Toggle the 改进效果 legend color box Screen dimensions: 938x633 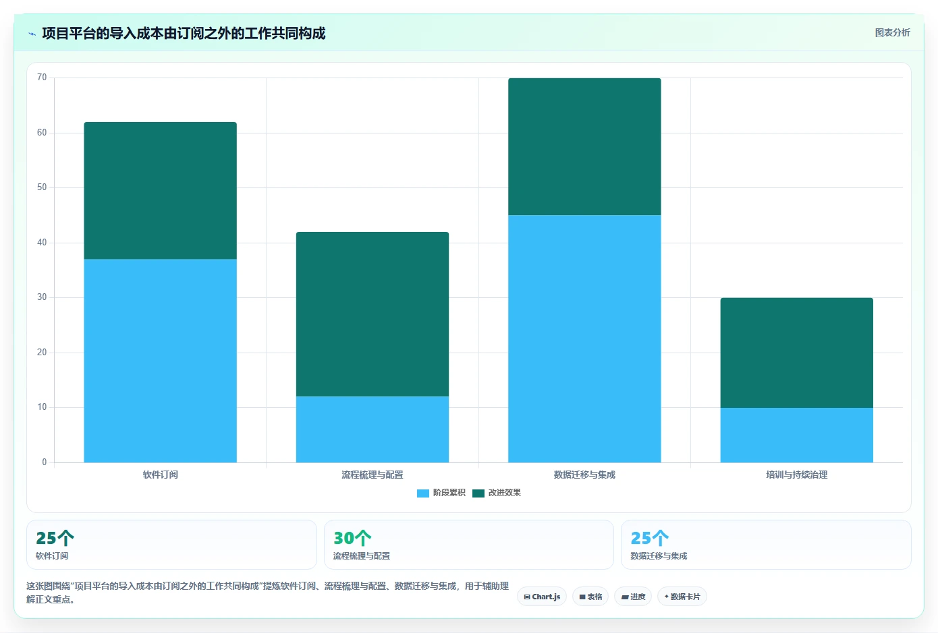pos(478,493)
